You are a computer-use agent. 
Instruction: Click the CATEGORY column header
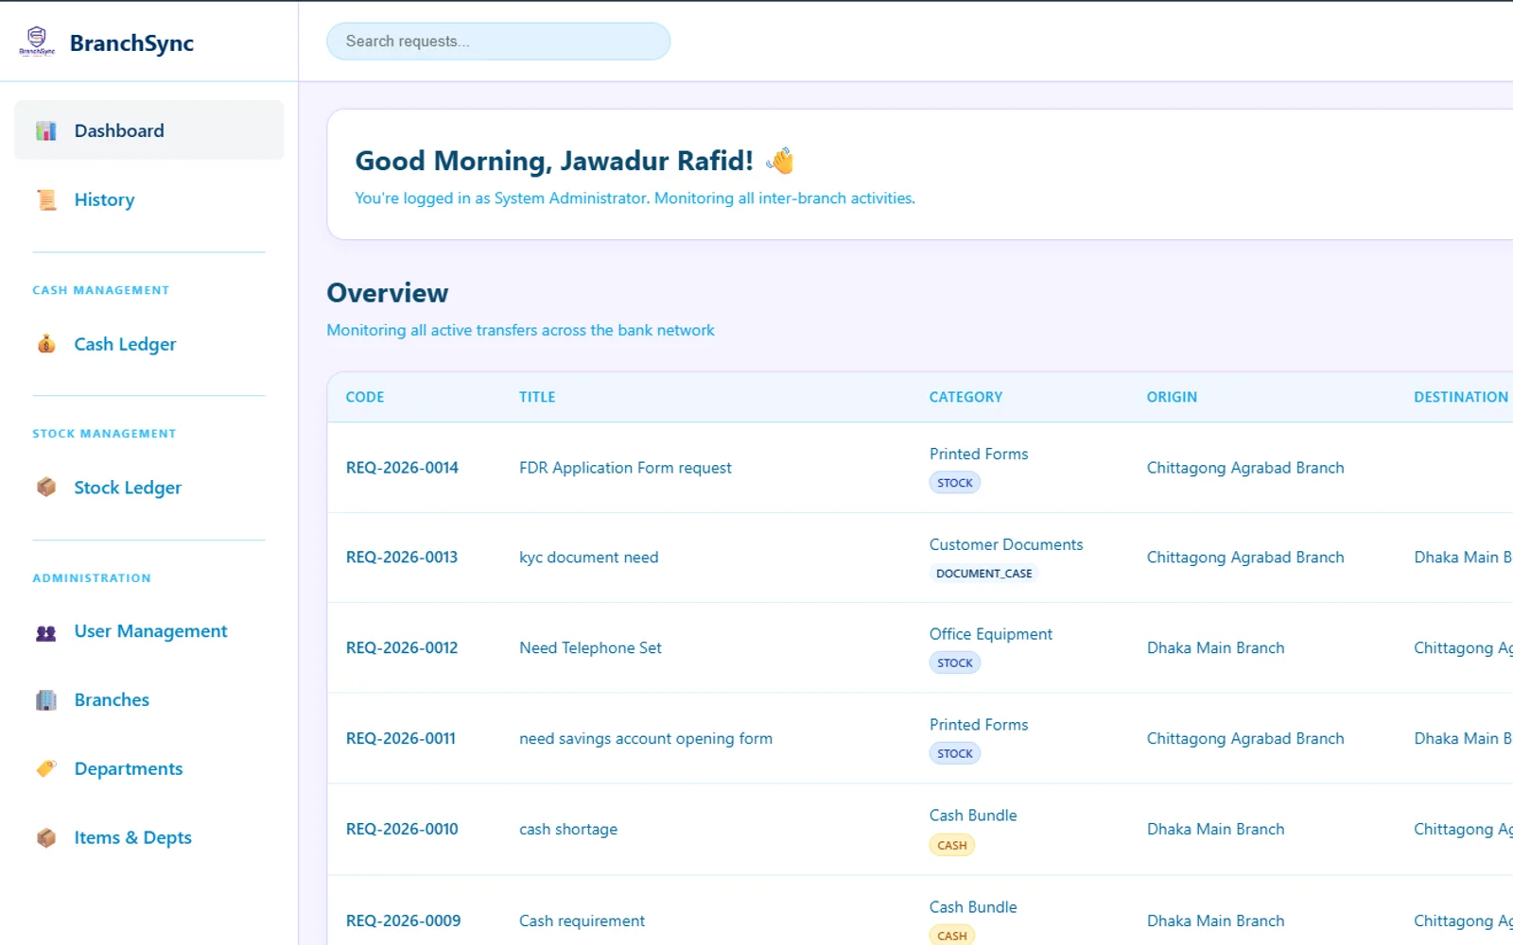[x=965, y=398]
